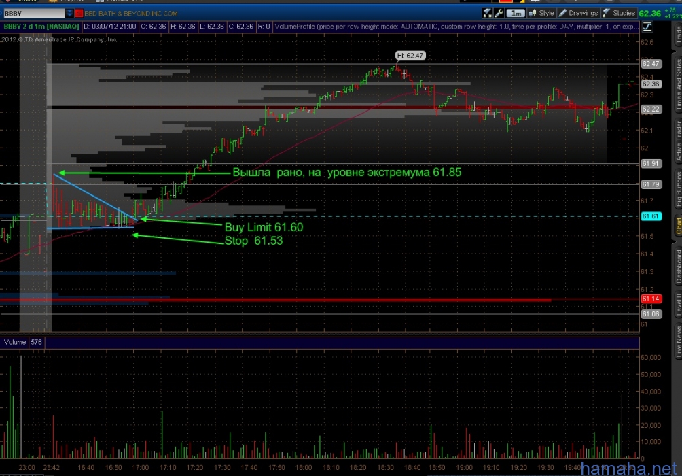Click the red alert indicator next to symbol
Viewport: 682px width, 476px height.
pyautogui.click(x=79, y=14)
